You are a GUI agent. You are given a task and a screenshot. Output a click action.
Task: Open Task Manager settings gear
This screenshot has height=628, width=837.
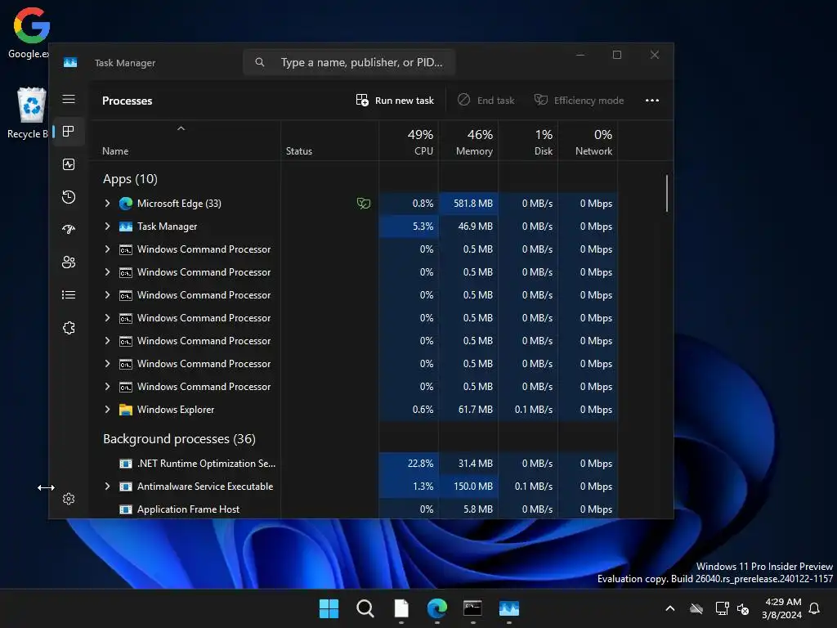[69, 499]
